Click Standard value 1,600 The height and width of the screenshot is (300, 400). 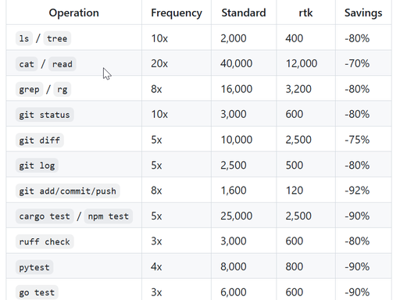234,191
